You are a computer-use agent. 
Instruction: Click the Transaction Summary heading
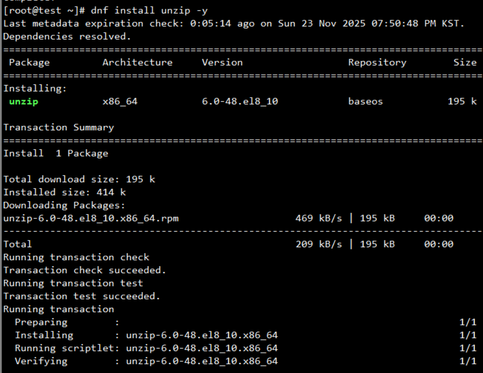pos(59,128)
